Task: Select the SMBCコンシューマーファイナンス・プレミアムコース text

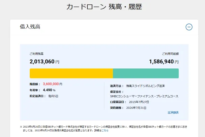Action: [142, 96]
